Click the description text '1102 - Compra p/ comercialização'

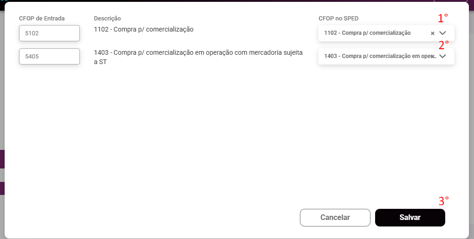click(x=143, y=30)
